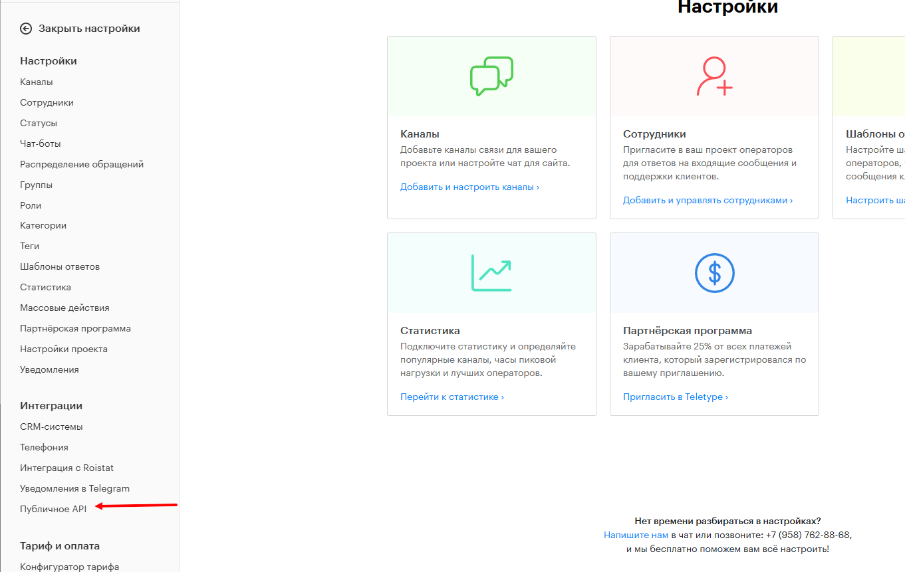Click the back arrow icon beside Закрыть настройки
Image resolution: width=905 pixels, height=572 pixels.
tap(26, 29)
